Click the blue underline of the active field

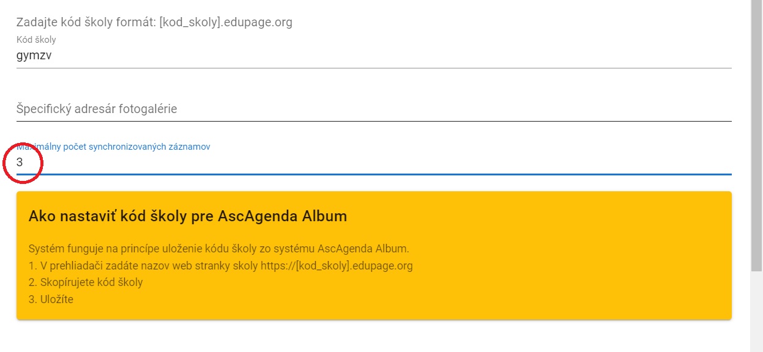tap(428, 174)
